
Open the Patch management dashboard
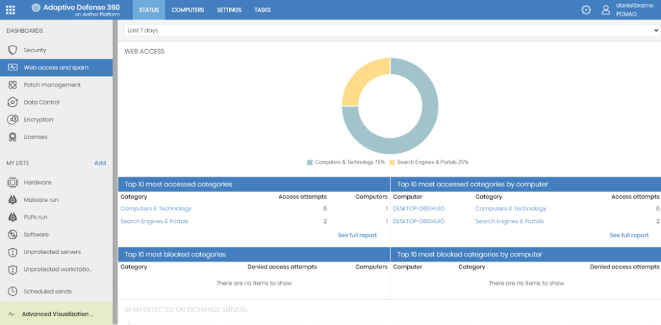(x=56, y=85)
